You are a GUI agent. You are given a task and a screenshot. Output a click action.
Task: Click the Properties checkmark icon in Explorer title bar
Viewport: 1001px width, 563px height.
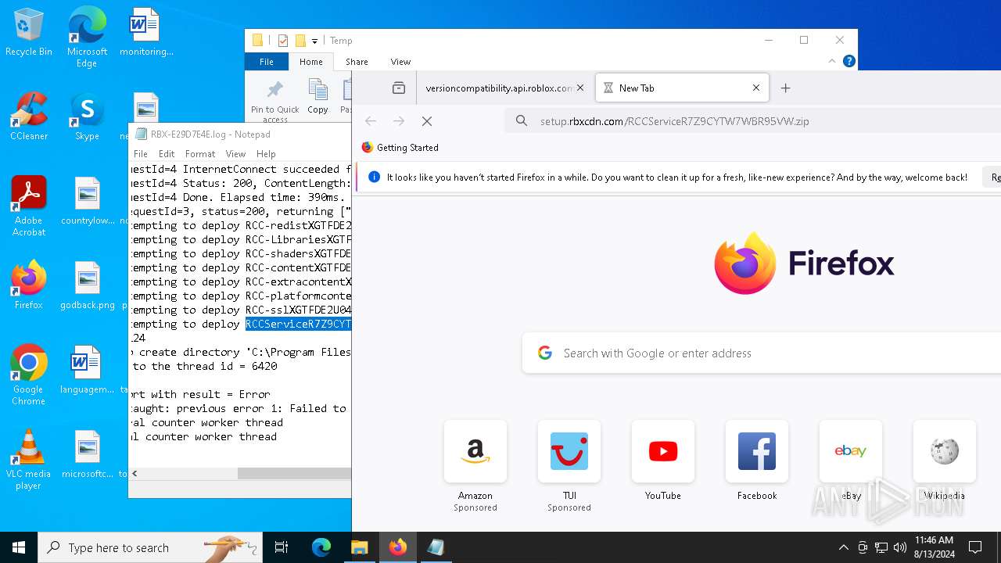[x=283, y=41]
